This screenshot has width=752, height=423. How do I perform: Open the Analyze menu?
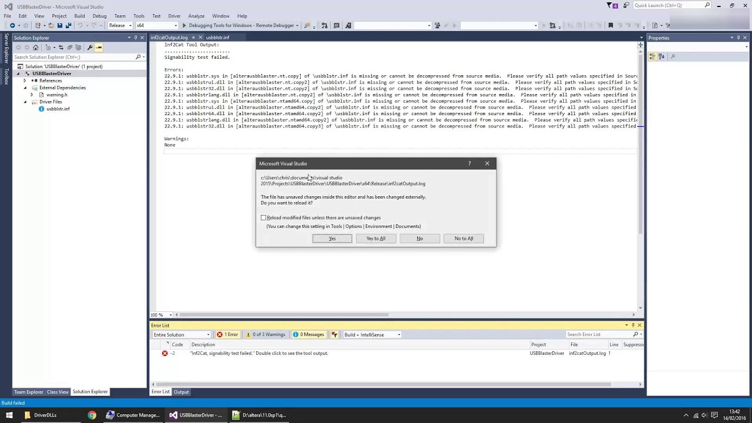pos(196,16)
